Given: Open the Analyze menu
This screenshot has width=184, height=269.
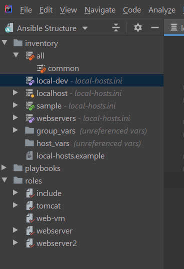Looking at the screenshot, I should [x=162, y=10].
